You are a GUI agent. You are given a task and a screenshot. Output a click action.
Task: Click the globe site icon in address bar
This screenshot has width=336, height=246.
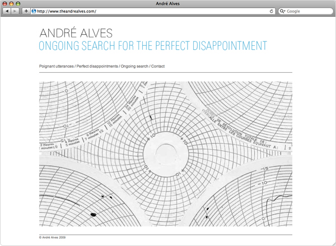click(34, 11)
